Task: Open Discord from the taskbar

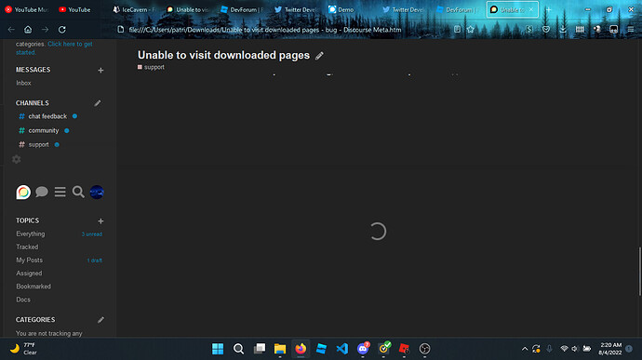Action: click(363, 349)
